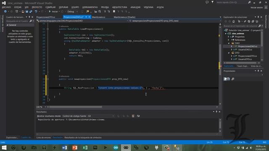Switch to the MainScreen.cs [Diseño] tab
Viewport: 269px width, 151px height.
coord(124,17)
